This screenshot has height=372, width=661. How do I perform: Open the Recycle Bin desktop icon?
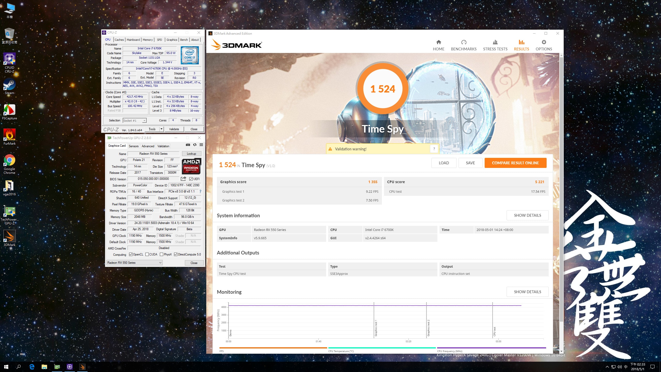[x=9, y=36]
